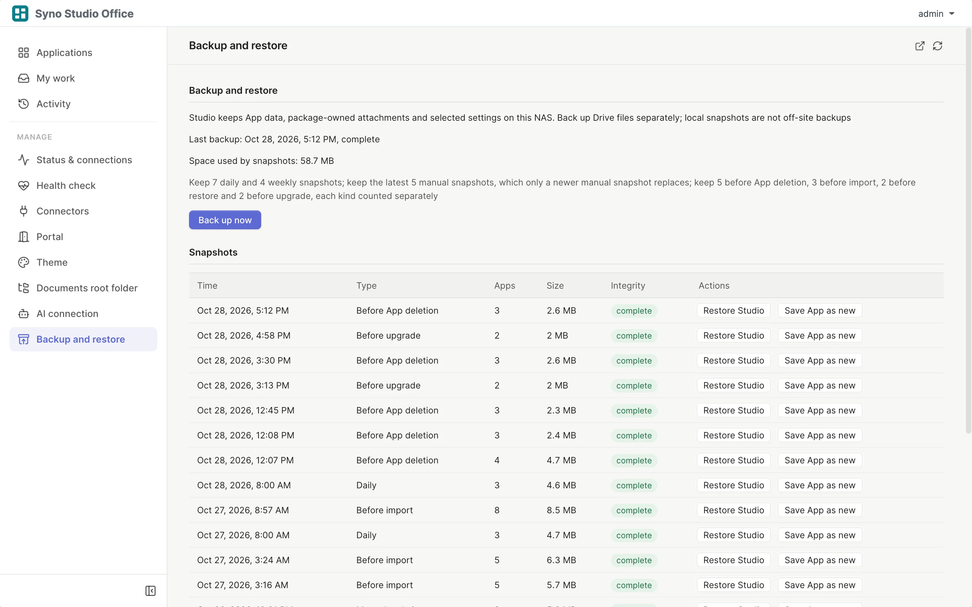Click the Syno Studio Office logo icon
This screenshot has height=607, width=972.
20,13
